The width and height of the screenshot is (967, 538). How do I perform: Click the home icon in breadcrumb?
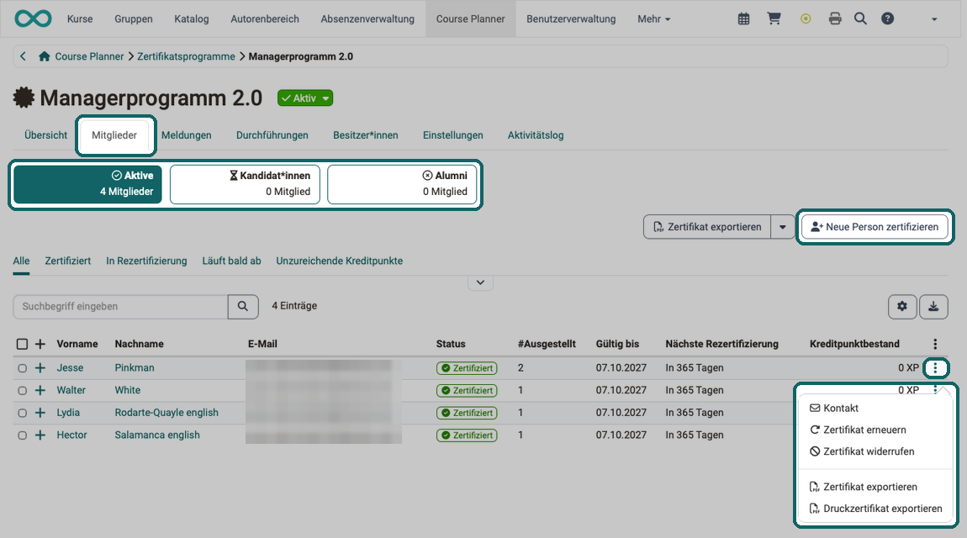45,56
